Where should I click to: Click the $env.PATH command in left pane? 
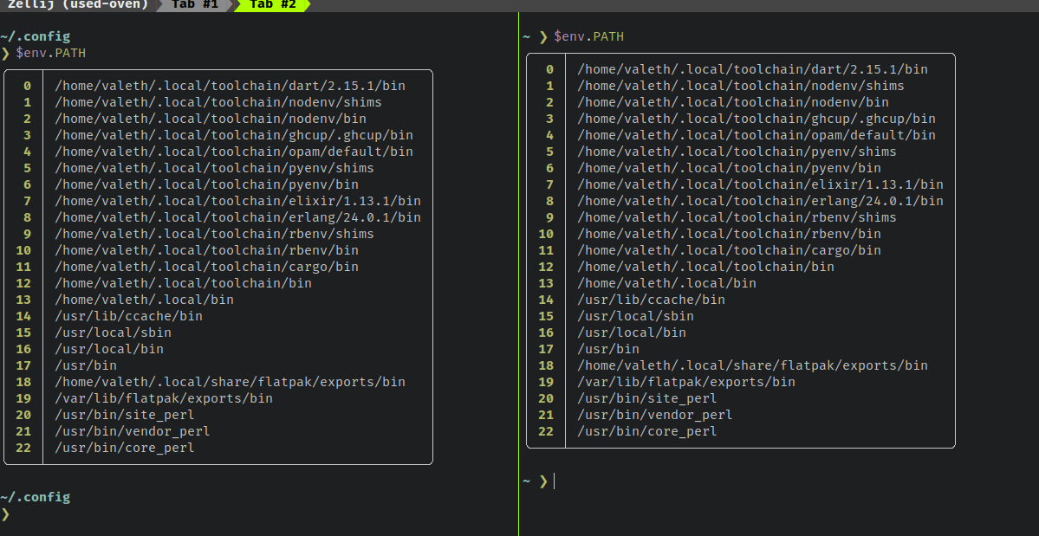tap(51, 53)
